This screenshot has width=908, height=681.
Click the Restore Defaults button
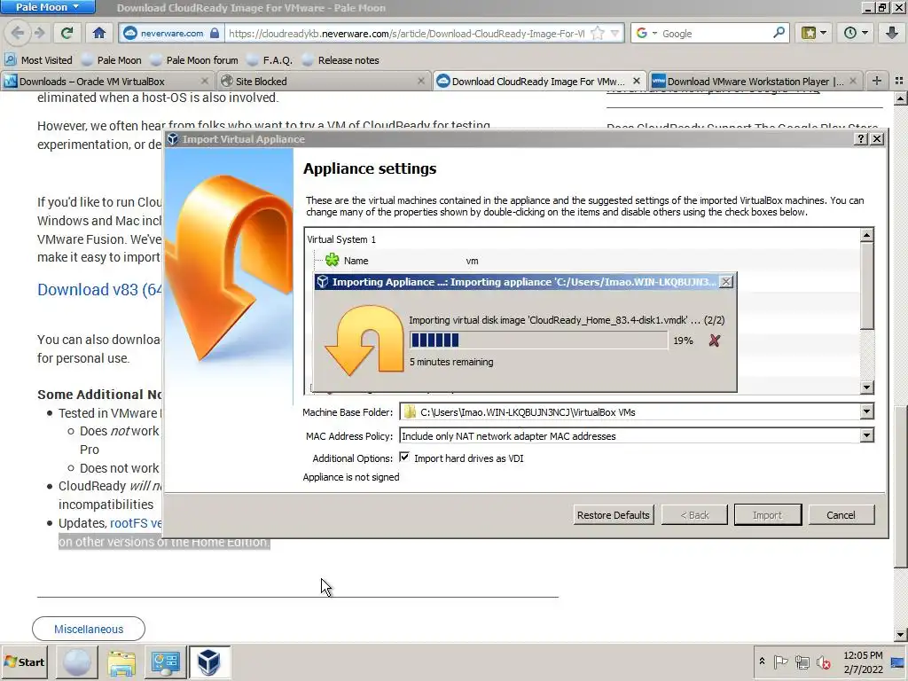[x=614, y=515]
